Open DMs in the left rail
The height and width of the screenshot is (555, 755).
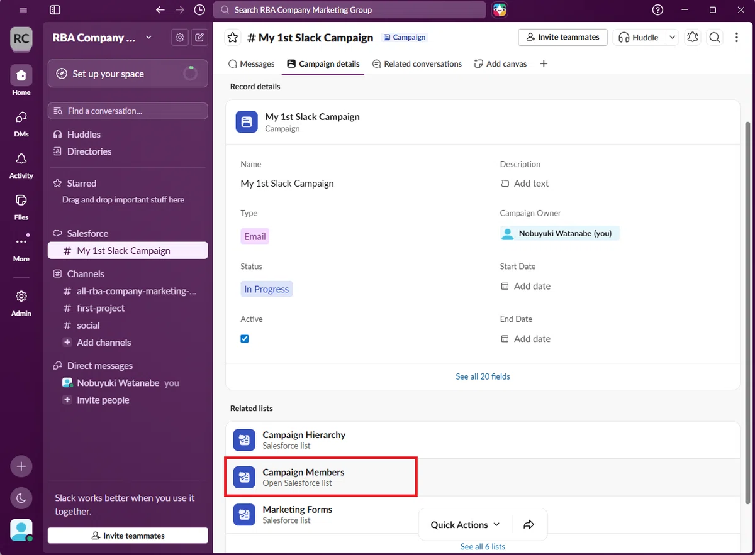tap(21, 123)
